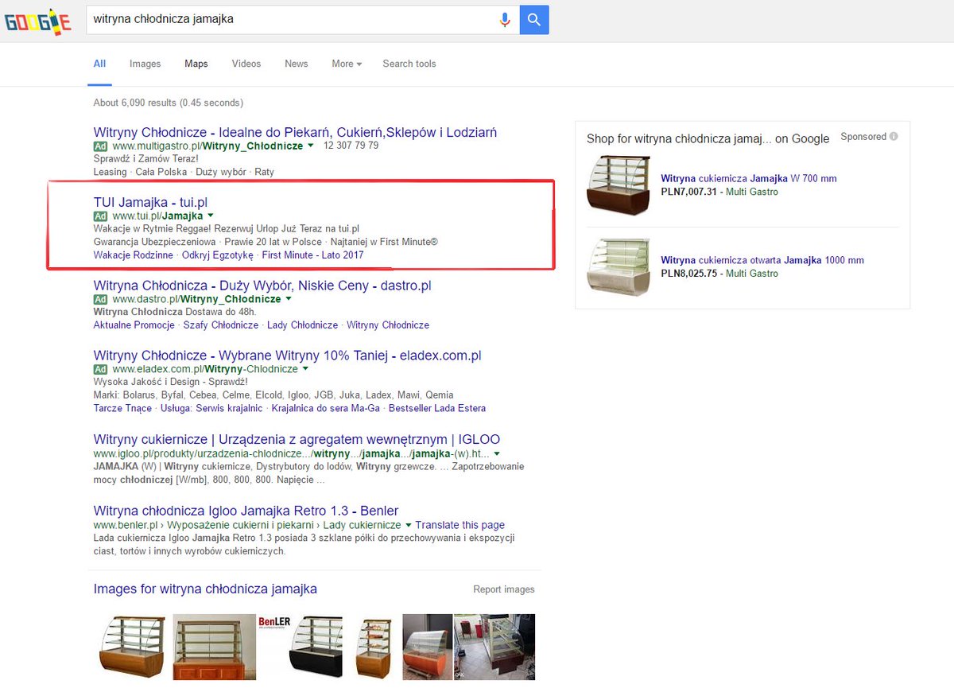Expand the arrow beside multigastro.pl URL

[311, 146]
